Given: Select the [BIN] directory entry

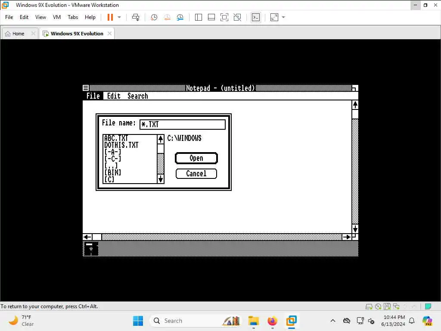Looking at the screenshot, I should coord(112,172).
